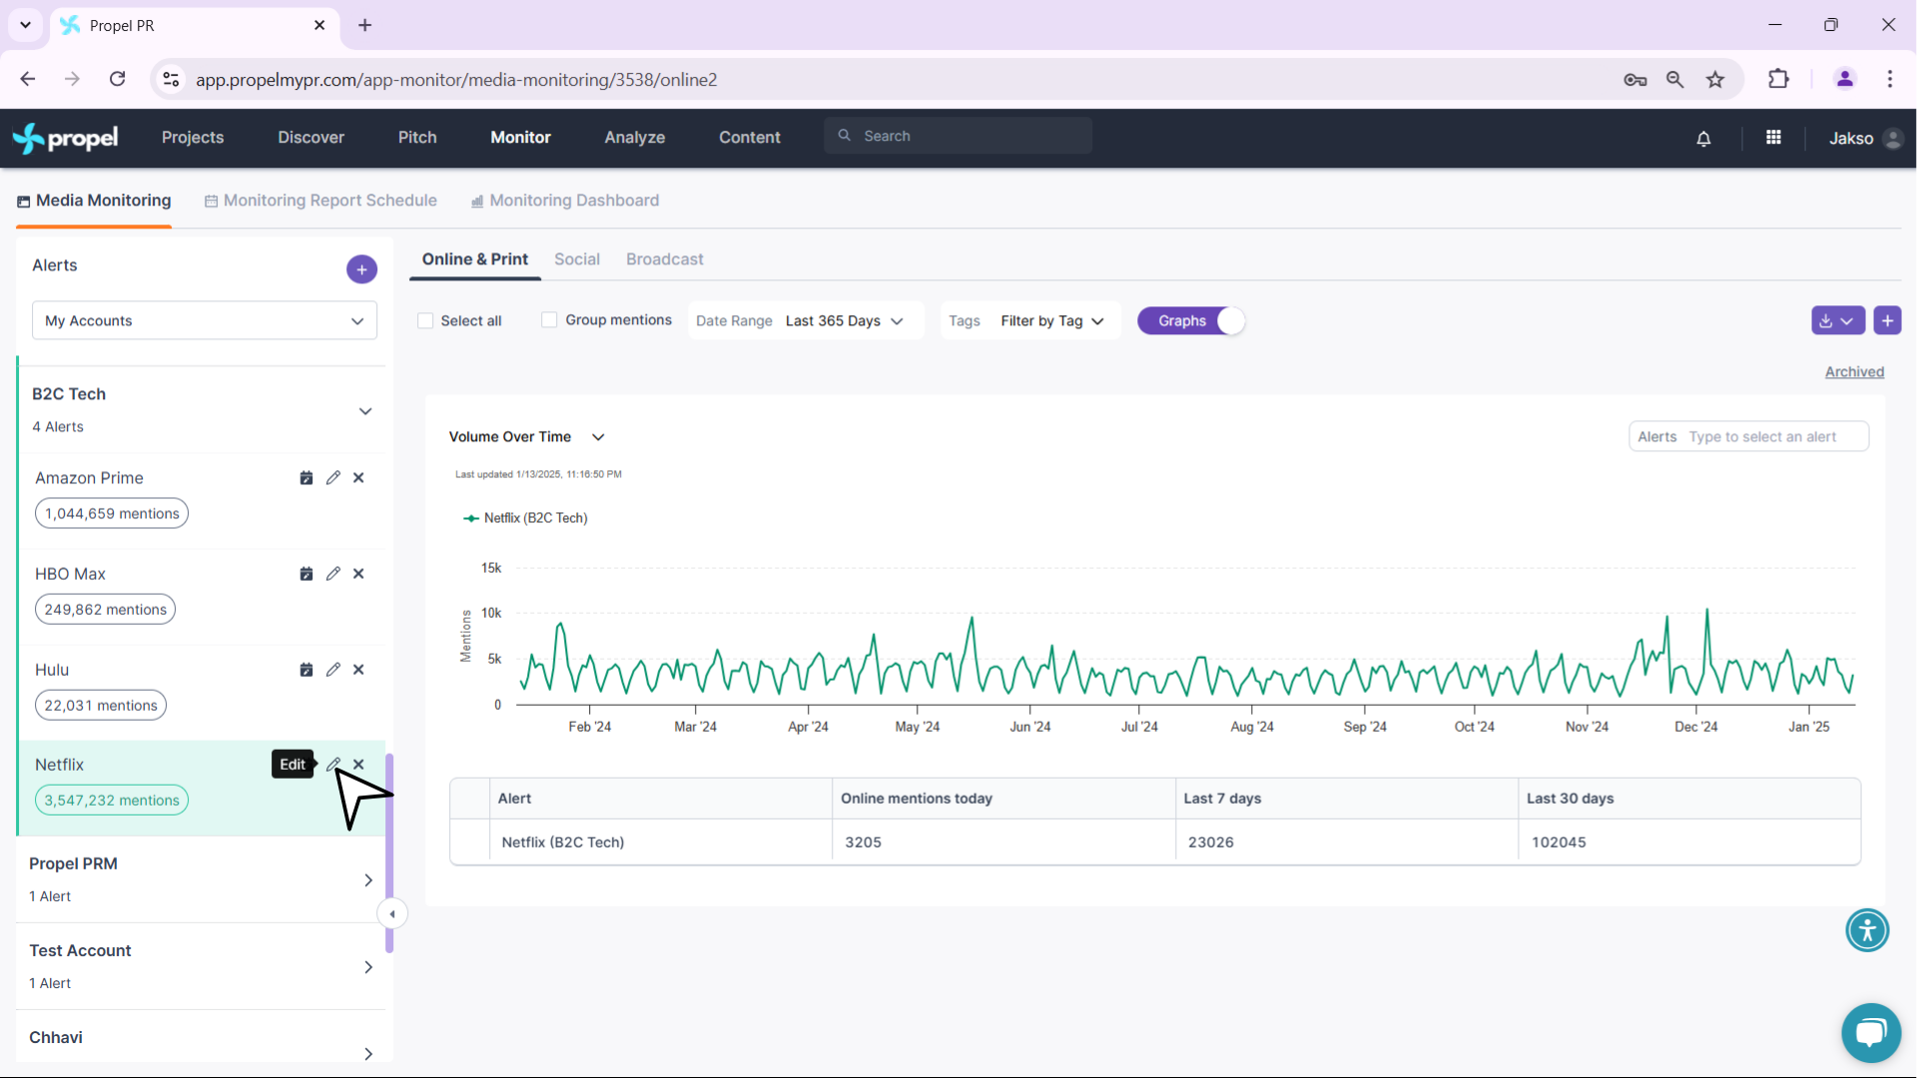Open the browser profile icon
The width and height of the screenshot is (1917, 1078).
[1844, 79]
